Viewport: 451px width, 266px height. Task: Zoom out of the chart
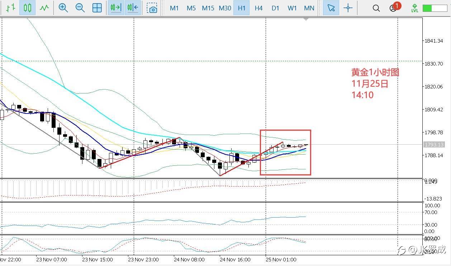point(80,8)
